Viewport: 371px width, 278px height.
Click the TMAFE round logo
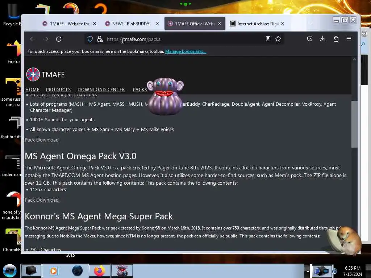[33, 75]
